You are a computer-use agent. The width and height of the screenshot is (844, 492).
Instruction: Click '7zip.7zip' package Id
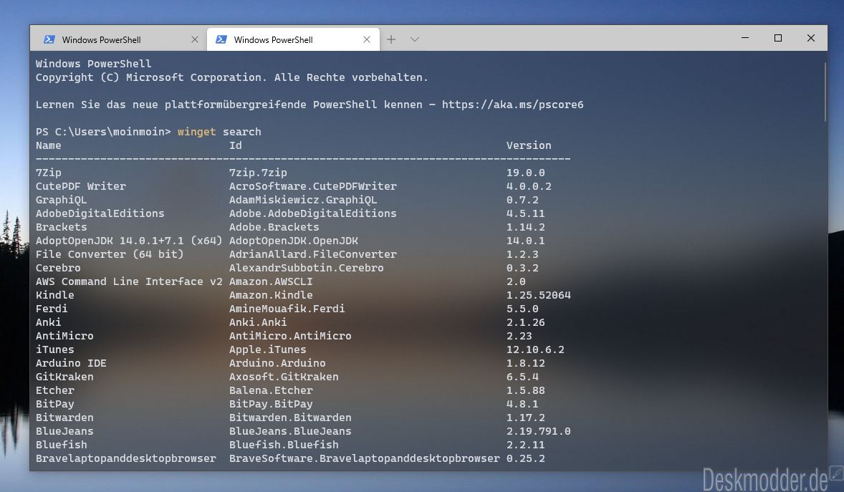click(x=258, y=173)
